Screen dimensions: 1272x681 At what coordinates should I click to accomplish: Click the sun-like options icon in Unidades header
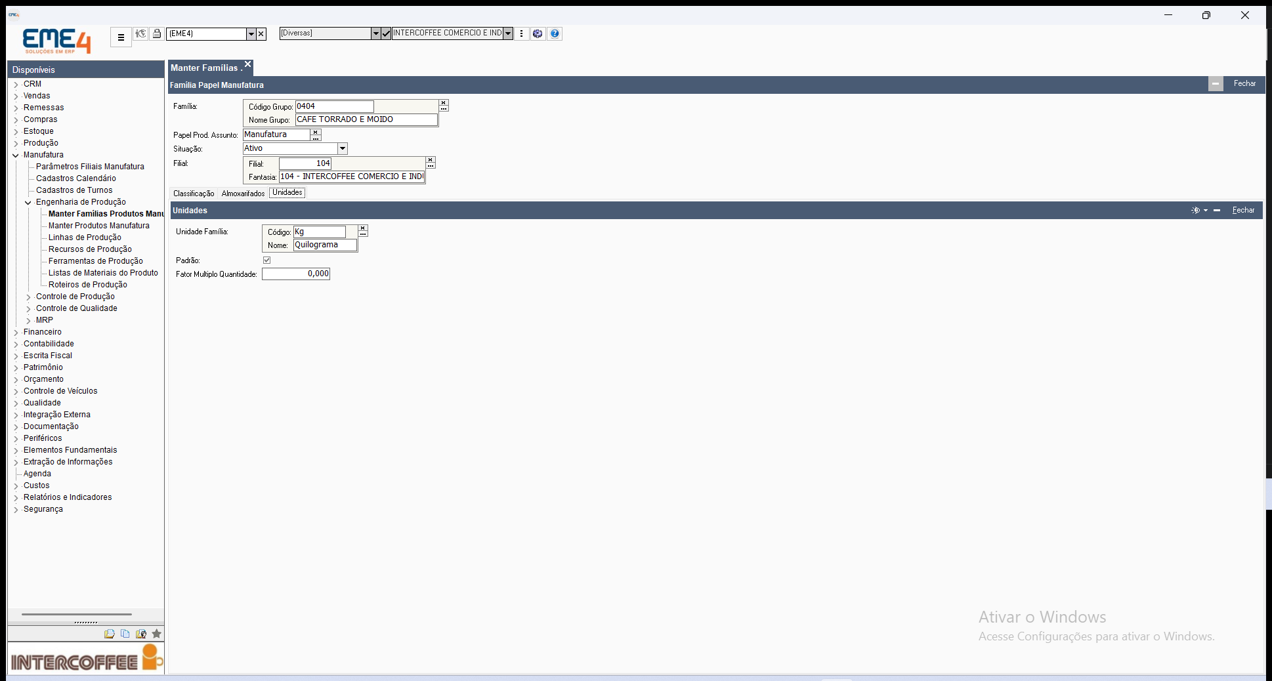tap(1196, 211)
